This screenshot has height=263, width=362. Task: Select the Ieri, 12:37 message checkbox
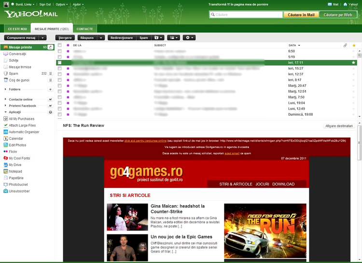[59, 74]
